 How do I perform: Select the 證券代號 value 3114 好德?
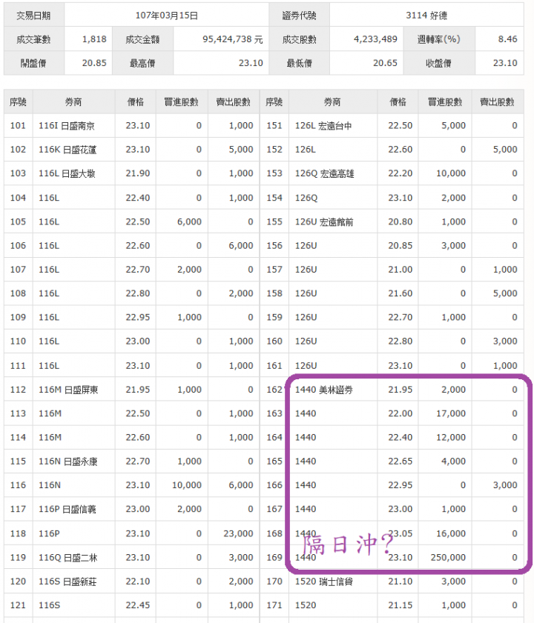426,16
